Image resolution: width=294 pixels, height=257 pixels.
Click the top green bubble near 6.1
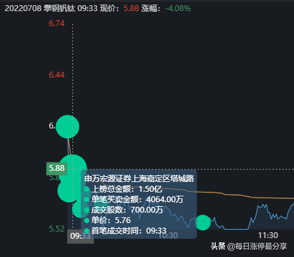(68, 127)
